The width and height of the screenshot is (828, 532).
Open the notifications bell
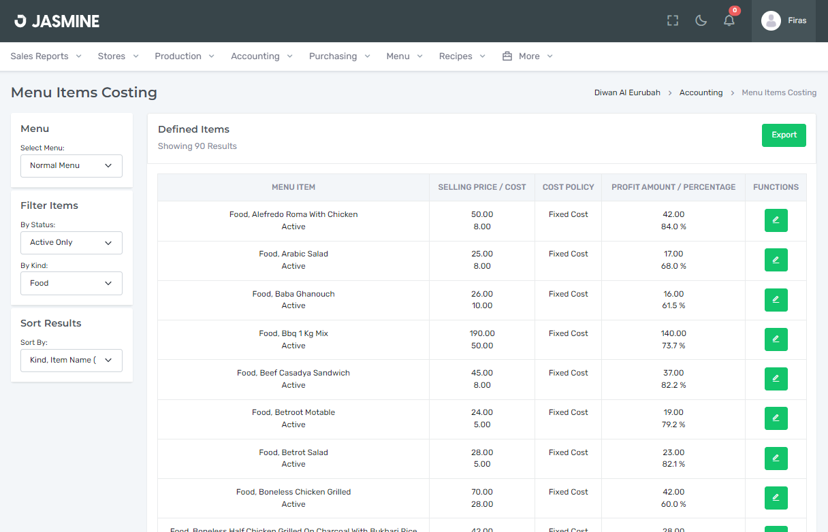(x=729, y=20)
